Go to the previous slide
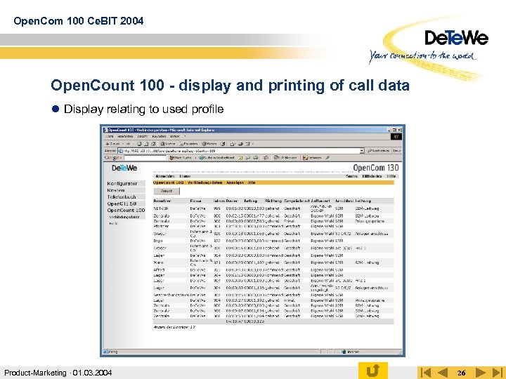506x379 pixels. pyautogui.click(x=443, y=372)
